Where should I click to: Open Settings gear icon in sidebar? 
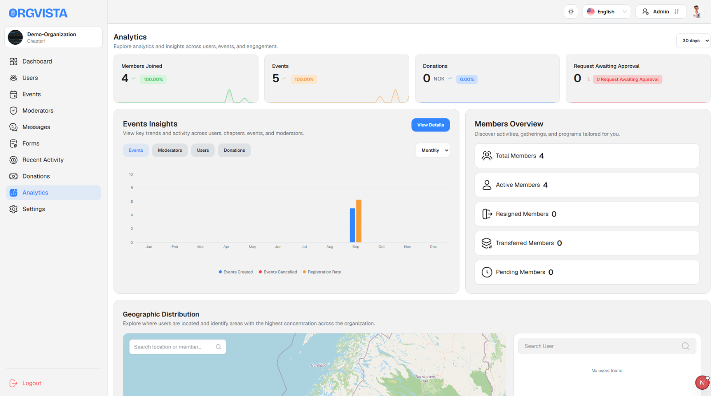click(x=13, y=209)
